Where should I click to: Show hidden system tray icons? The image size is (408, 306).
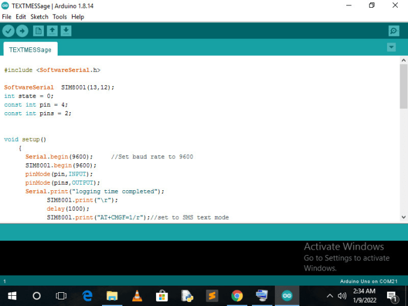pyautogui.click(x=329, y=296)
